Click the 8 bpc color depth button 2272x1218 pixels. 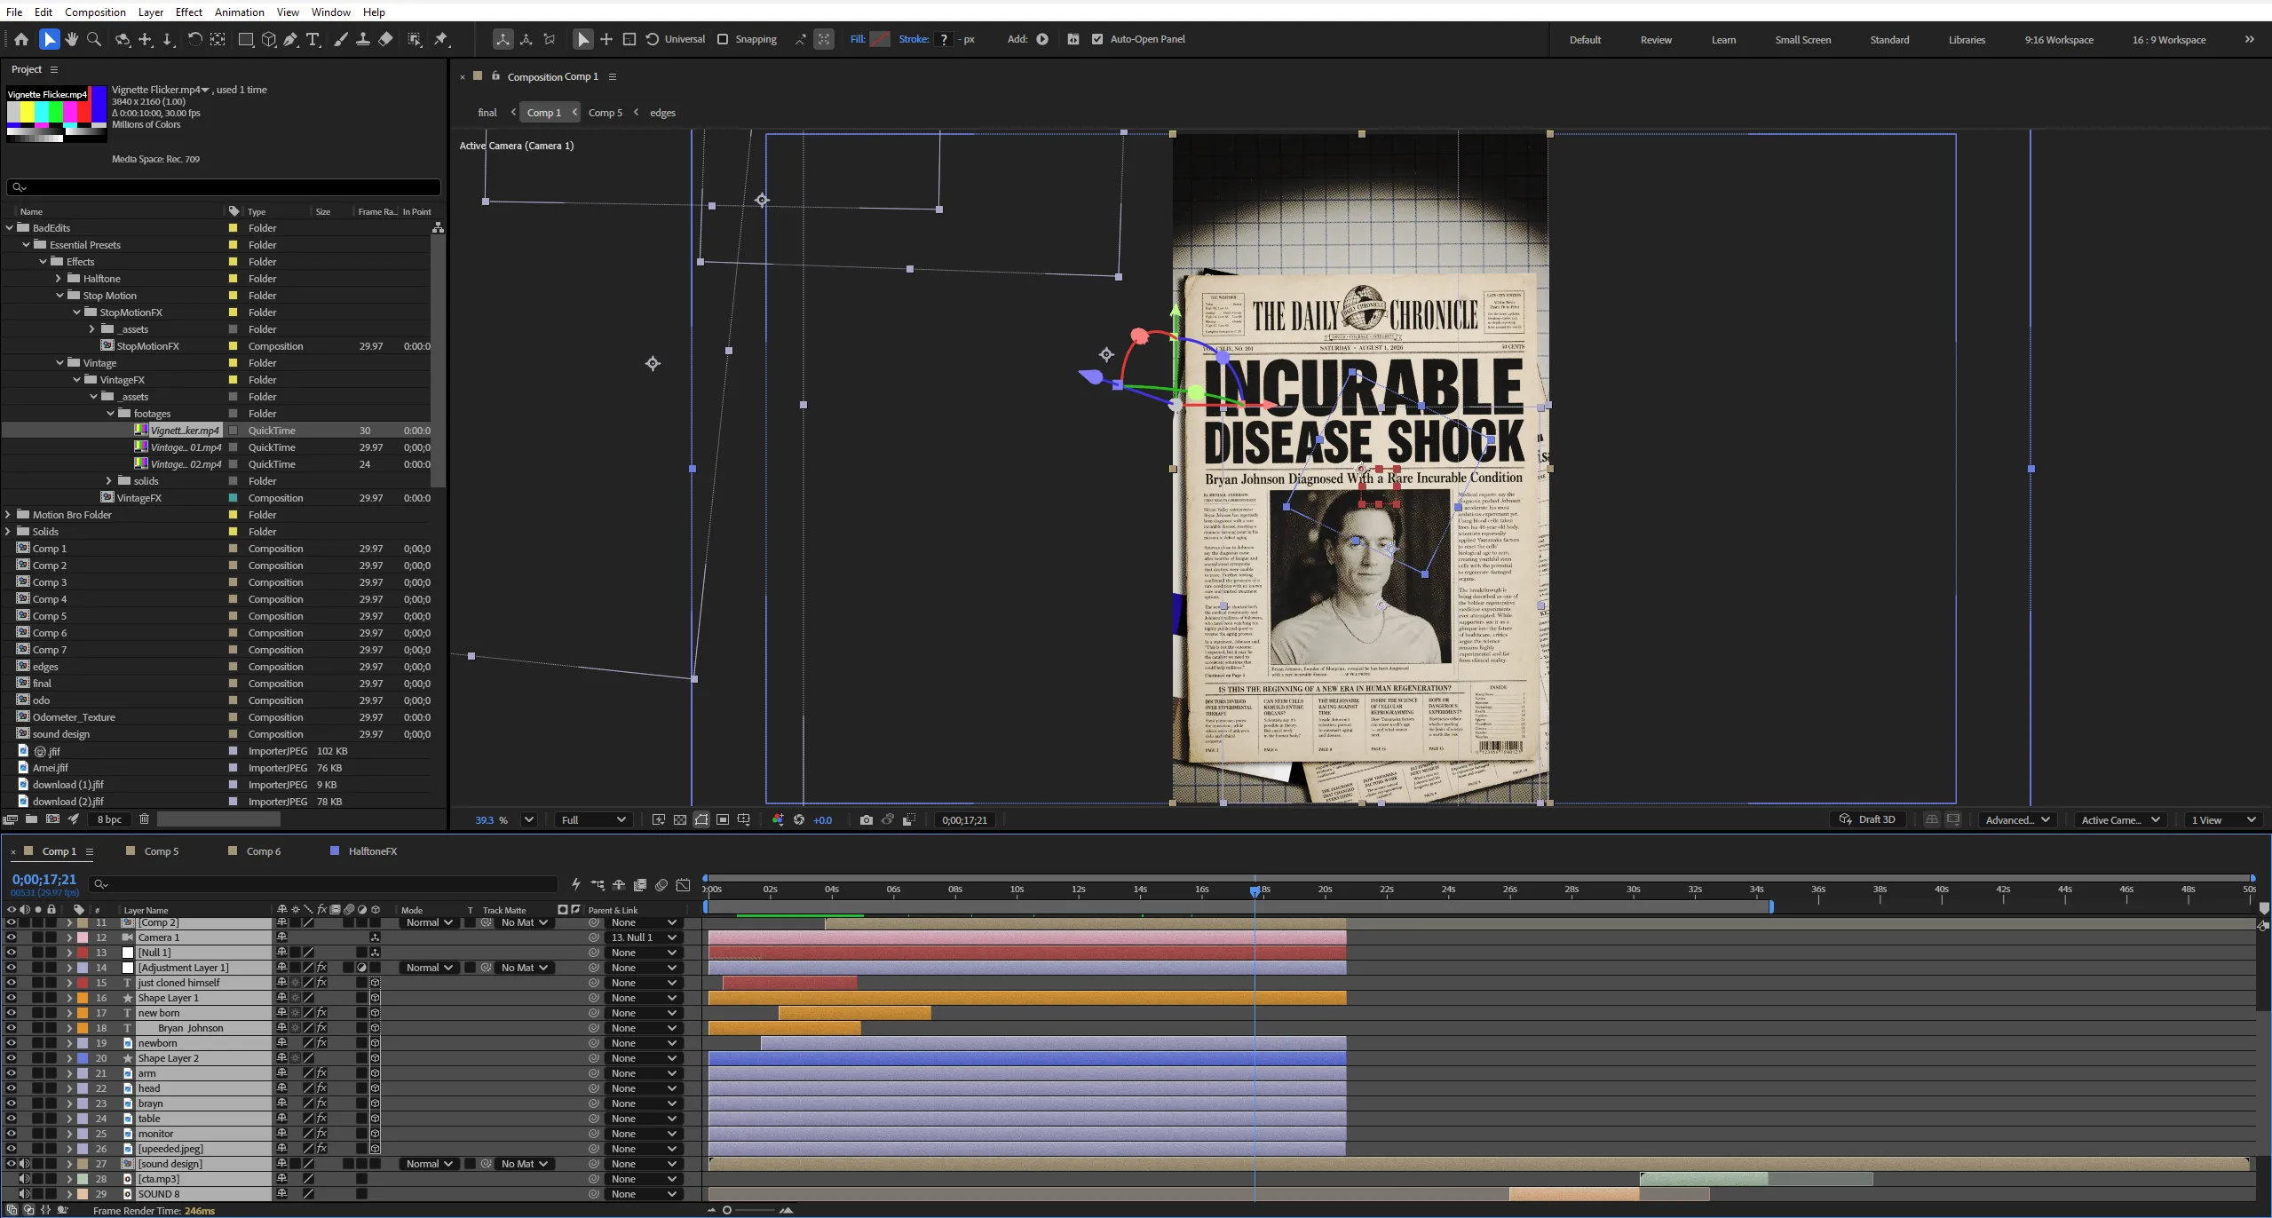[x=109, y=819]
